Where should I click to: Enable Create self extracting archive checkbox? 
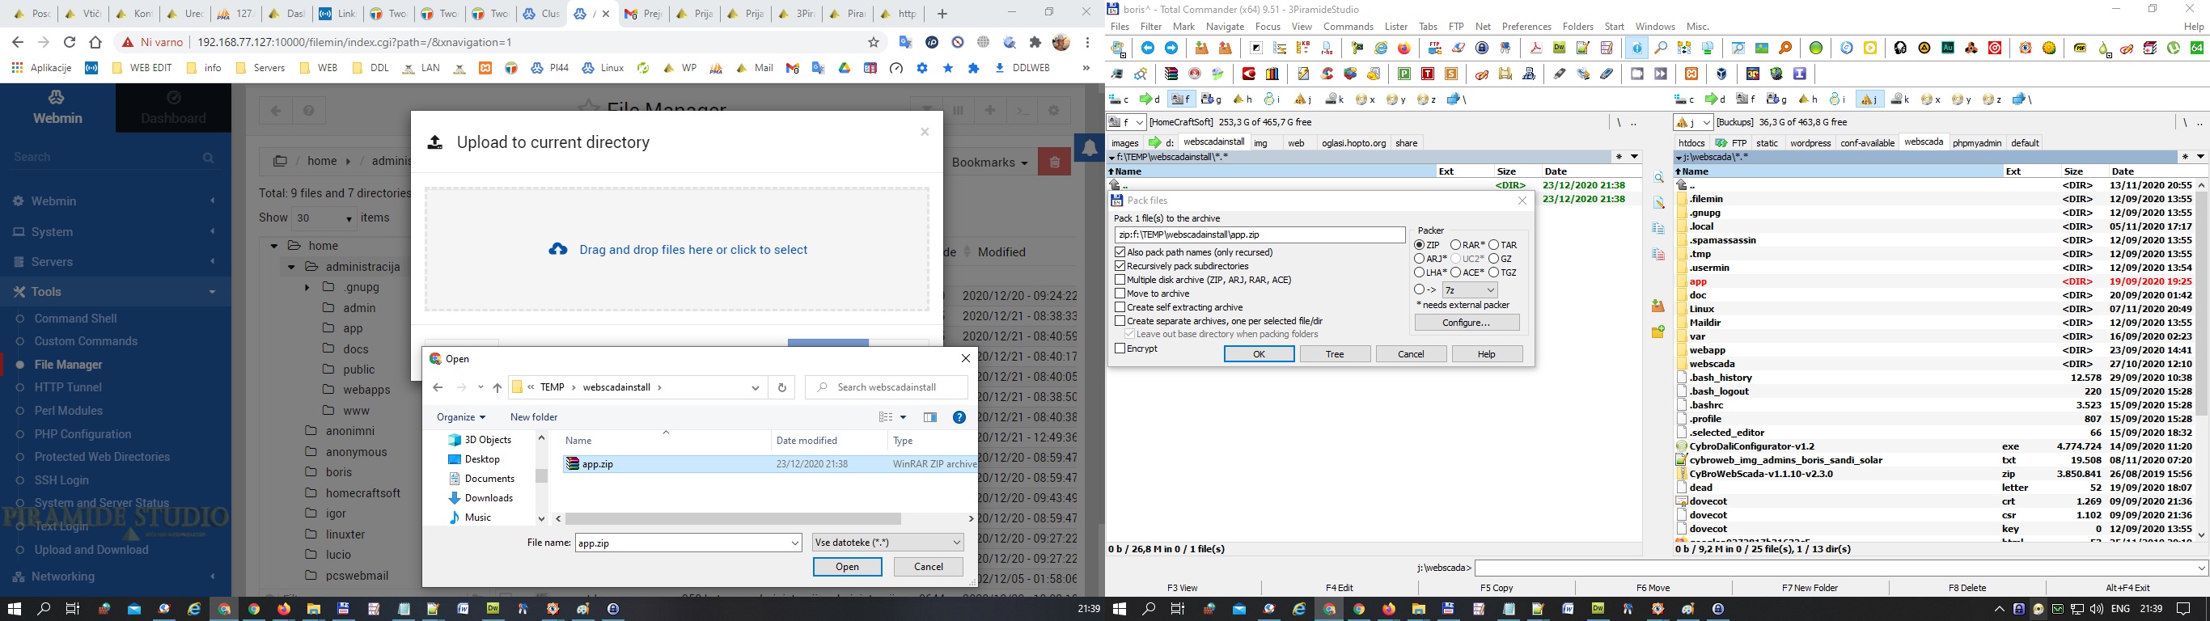tap(1120, 307)
